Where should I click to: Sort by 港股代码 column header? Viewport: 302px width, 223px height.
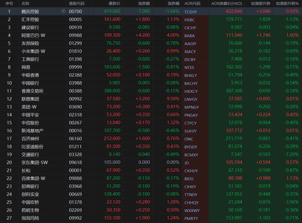pyautogui.click(x=76, y=4)
